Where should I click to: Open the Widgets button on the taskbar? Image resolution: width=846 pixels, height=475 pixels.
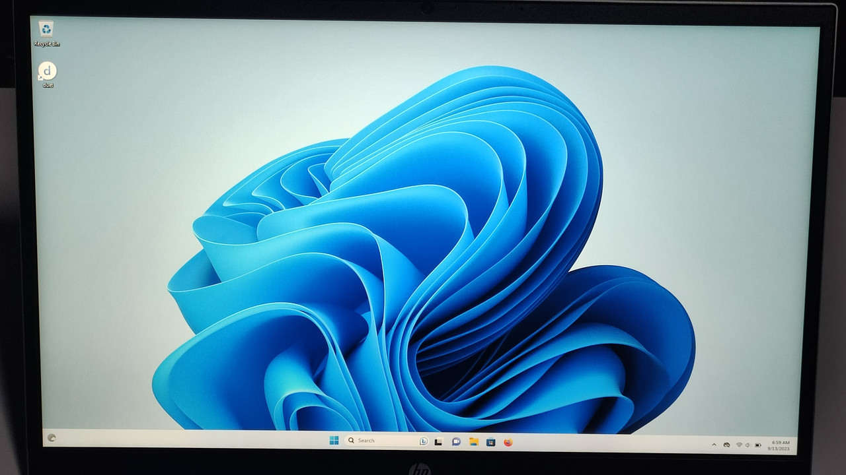coord(52,437)
